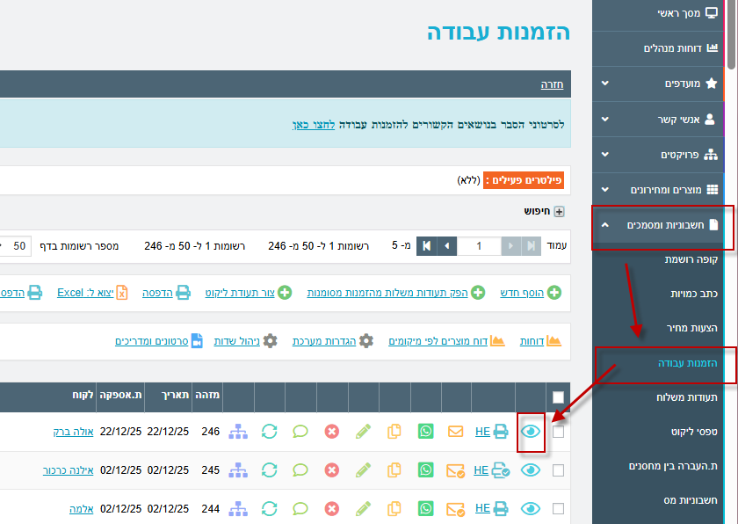Click the red delete icon for order 244

331,508
